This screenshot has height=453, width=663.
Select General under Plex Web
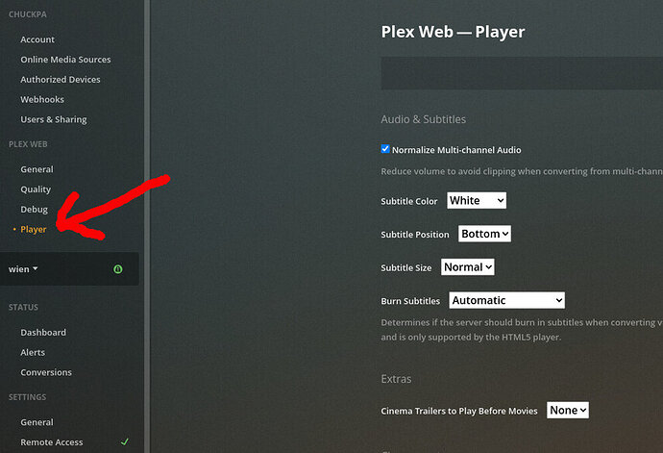coord(37,169)
